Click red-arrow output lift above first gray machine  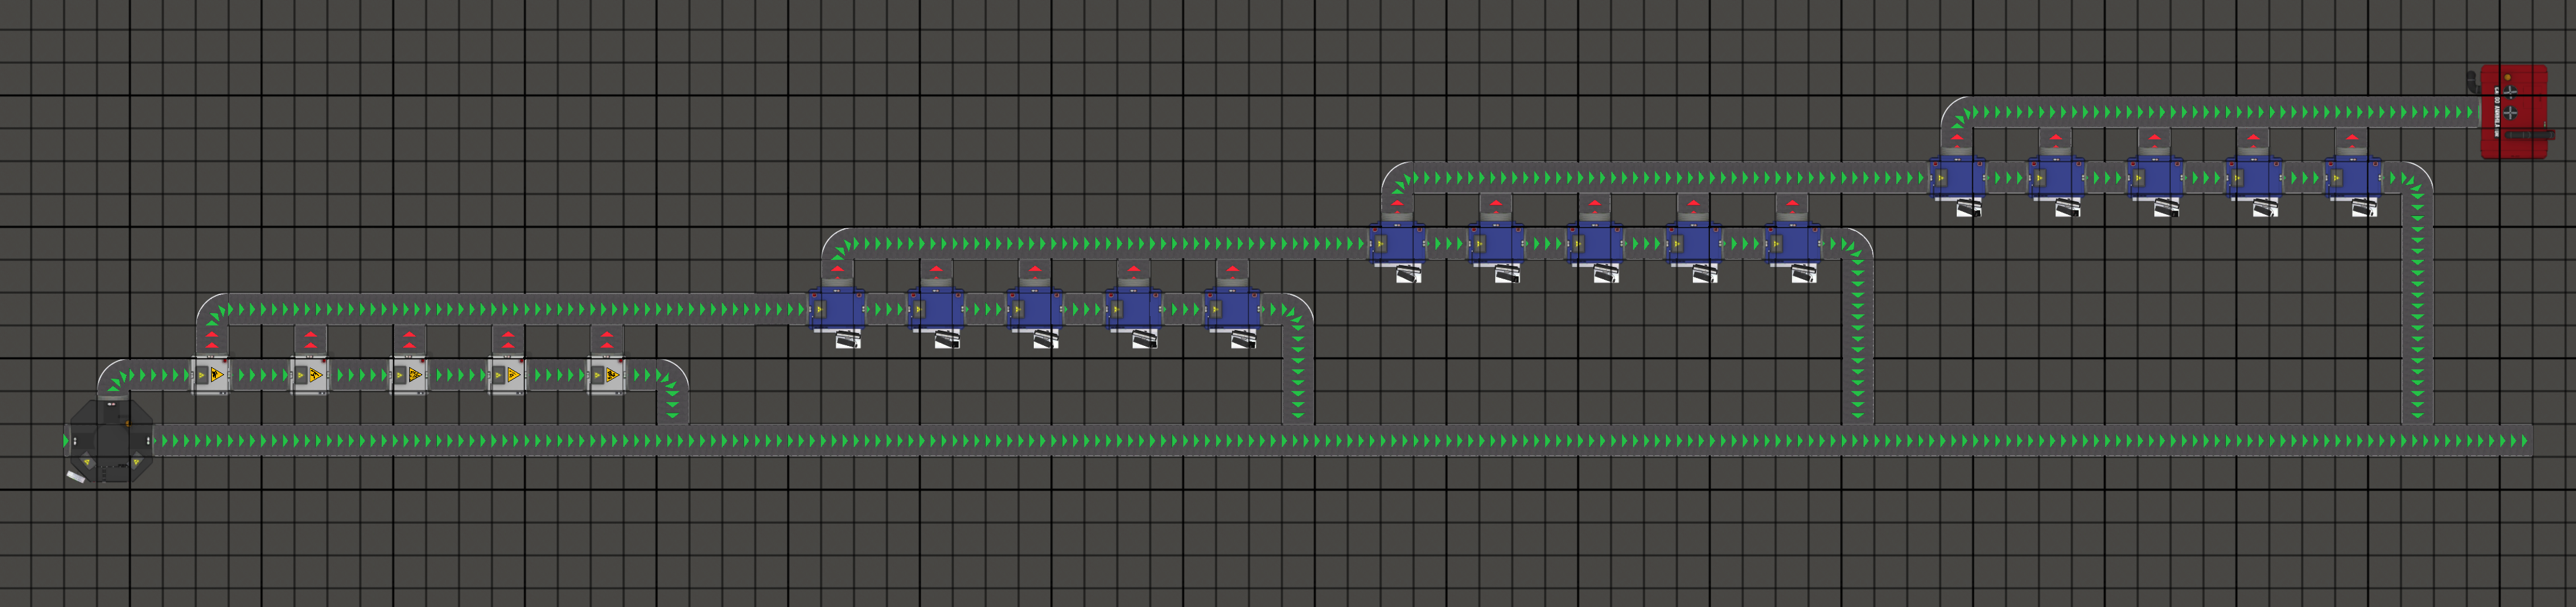point(211,341)
